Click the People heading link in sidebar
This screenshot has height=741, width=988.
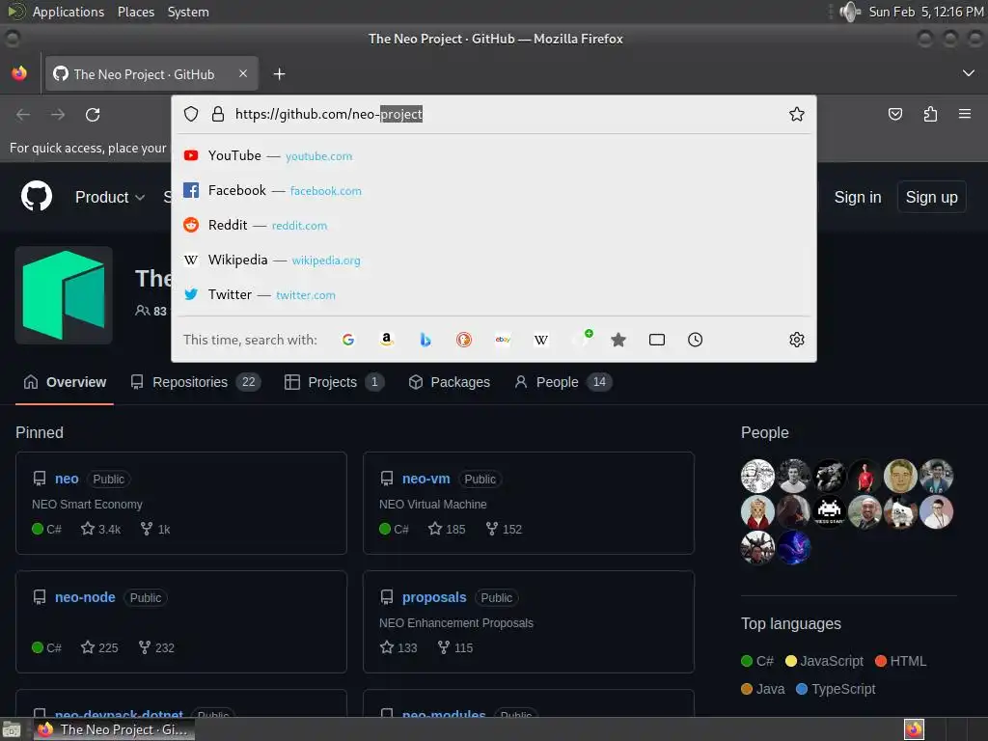click(x=764, y=433)
